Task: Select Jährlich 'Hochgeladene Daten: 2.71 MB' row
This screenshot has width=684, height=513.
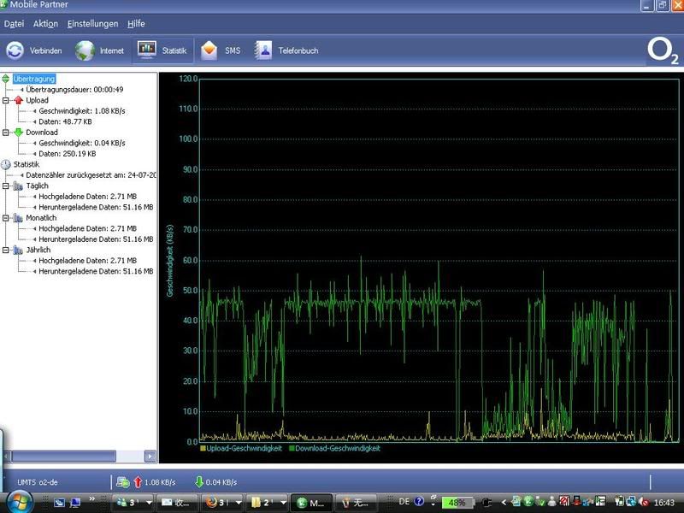Action: coord(88,261)
